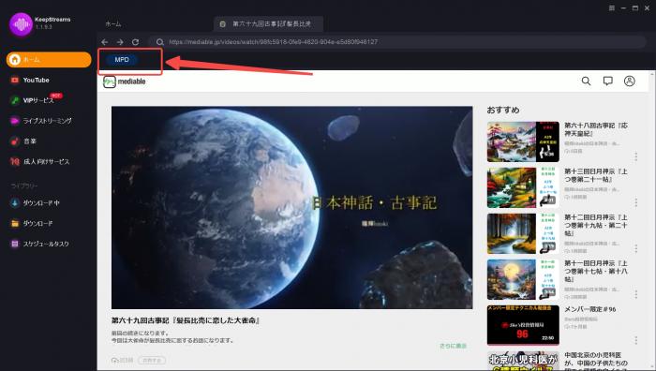Open options menu for メンバー限定＃96 video
Viewport: 656px width, 371px height.
click(x=636, y=340)
